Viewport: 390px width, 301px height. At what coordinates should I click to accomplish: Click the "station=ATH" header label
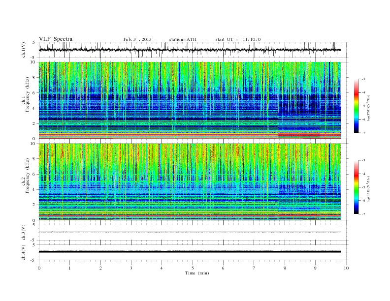[x=183, y=39]
